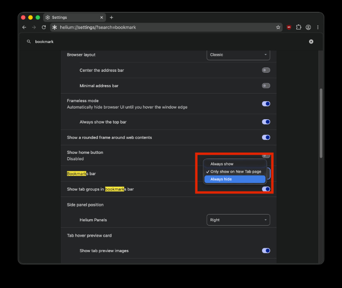
Task: Open the three-dot browser menu
Action: [318, 27]
